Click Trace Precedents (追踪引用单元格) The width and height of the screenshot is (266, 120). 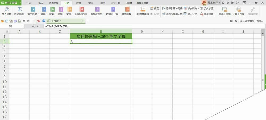coord(172,8)
